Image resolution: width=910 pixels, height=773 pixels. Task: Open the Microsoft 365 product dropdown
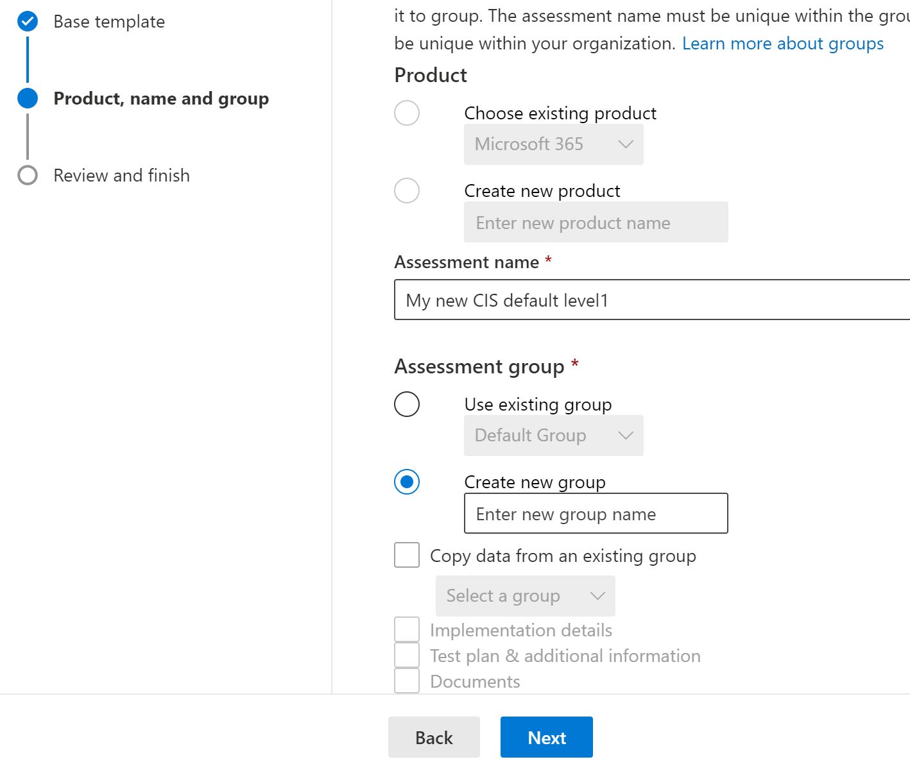pos(553,144)
